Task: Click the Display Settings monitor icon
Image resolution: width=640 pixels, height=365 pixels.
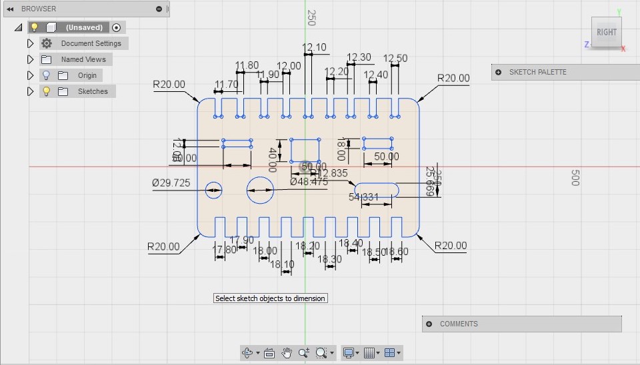Action: pyautogui.click(x=349, y=353)
